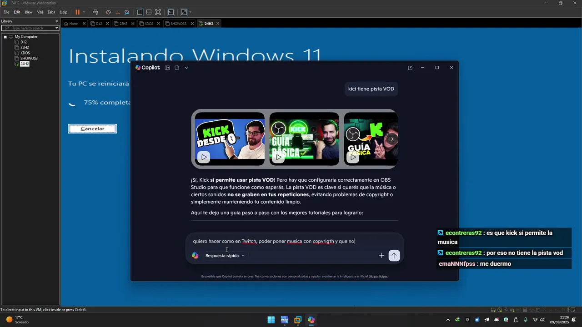Open the clock showing 21:26

[559, 320]
